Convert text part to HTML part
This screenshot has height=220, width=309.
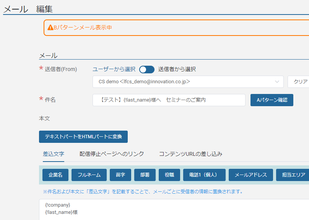(x=83, y=137)
